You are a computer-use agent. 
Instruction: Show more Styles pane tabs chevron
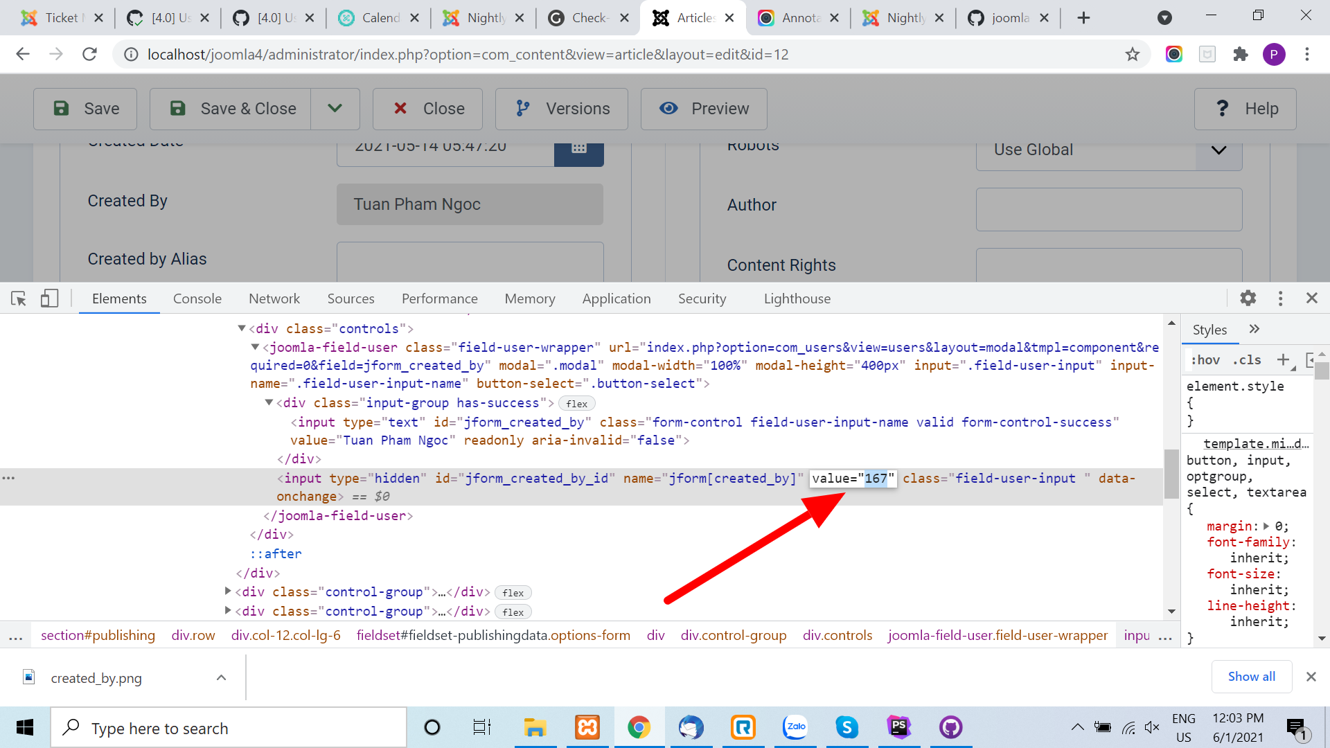pos(1254,329)
